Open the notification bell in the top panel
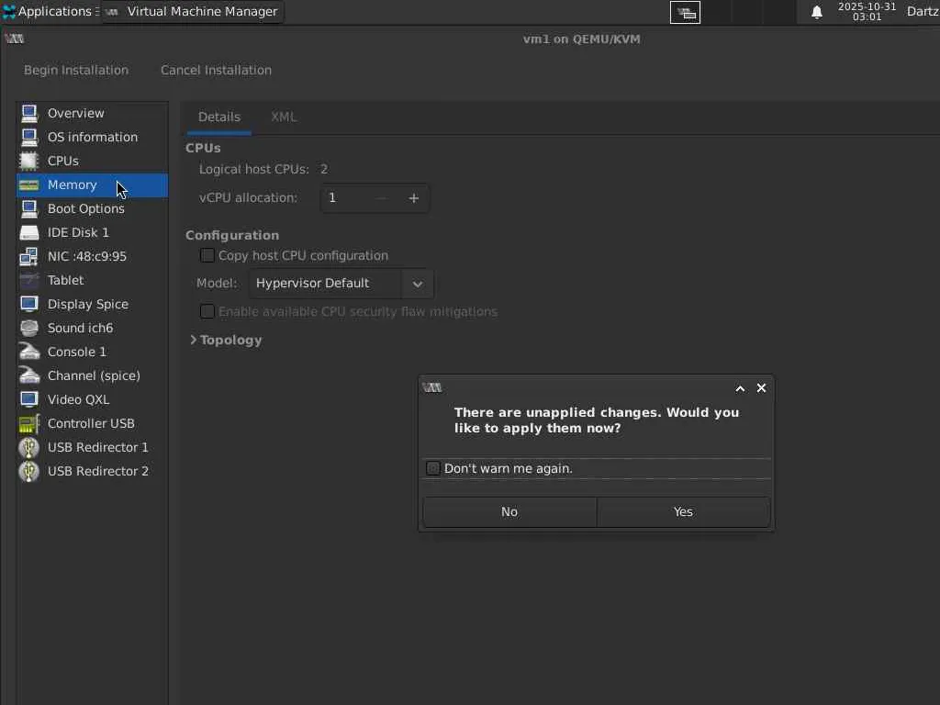The image size is (940, 705). [x=816, y=12]
